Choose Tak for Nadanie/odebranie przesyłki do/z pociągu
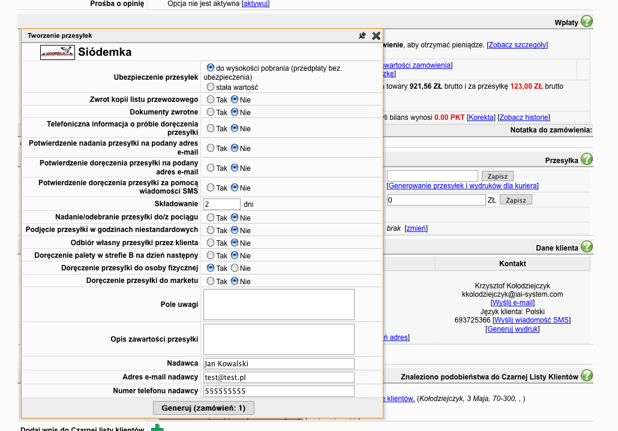The height and width of the screenshot is (431, 618). (211, 217)
